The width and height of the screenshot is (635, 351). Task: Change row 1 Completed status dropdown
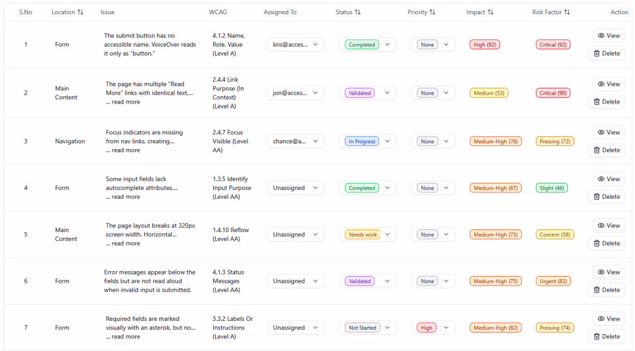click(x=368, y=45)
